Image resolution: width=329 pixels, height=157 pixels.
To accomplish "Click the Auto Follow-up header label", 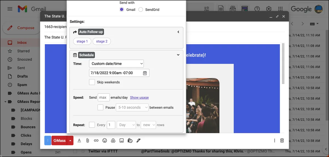I will (91, 32).
